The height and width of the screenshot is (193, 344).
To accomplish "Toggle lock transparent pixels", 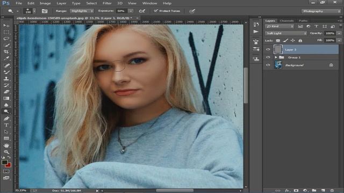I will pos(278,41).
